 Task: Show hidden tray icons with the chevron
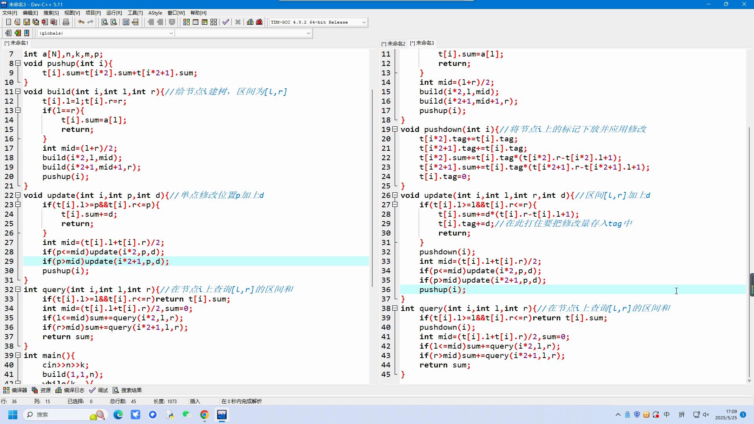(x=618, y=415)
